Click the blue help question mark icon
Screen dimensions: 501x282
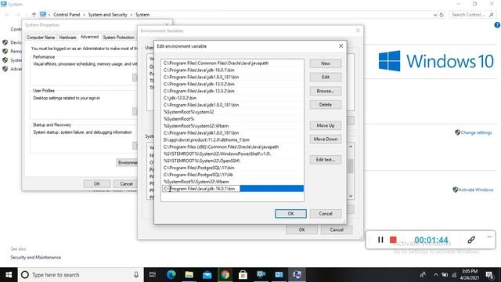pos(497,25)
